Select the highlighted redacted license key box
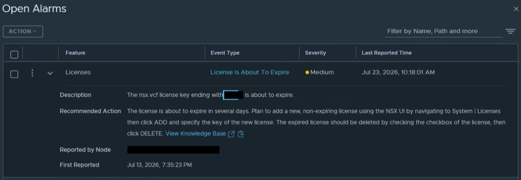 click(x=233, y=95)
